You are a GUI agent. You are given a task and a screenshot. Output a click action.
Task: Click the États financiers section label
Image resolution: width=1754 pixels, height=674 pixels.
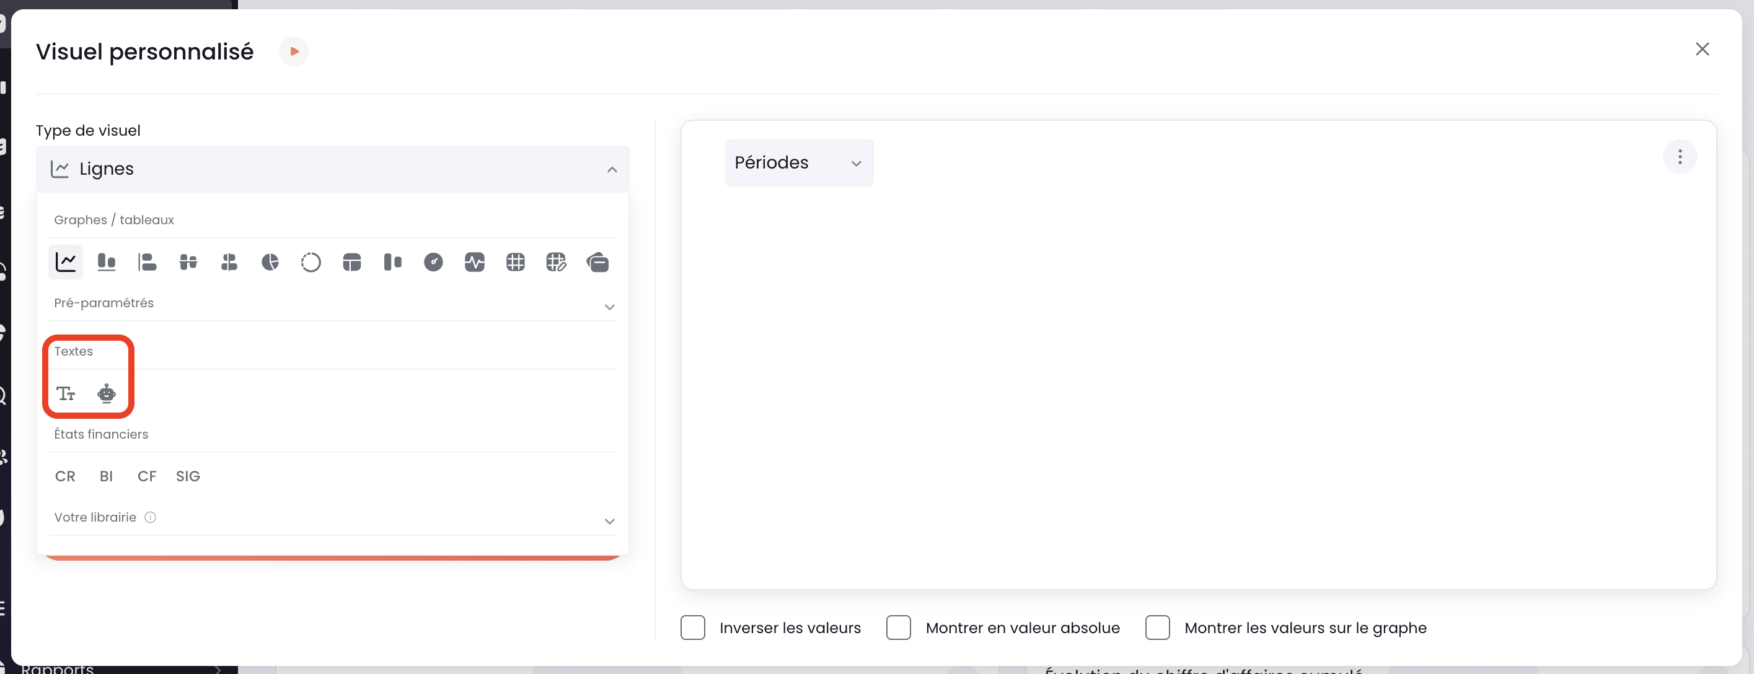[x=101, y=434]
